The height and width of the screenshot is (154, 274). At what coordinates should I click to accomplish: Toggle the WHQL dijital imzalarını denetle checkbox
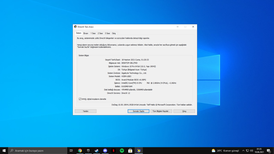[x=80, y=99]
